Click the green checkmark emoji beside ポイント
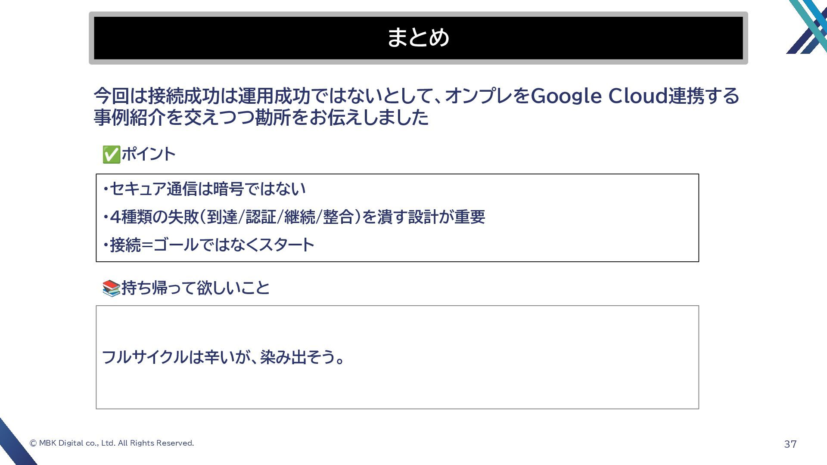This screenshot has width=827, height=465. pyautogui.click(x=111, y=155)
